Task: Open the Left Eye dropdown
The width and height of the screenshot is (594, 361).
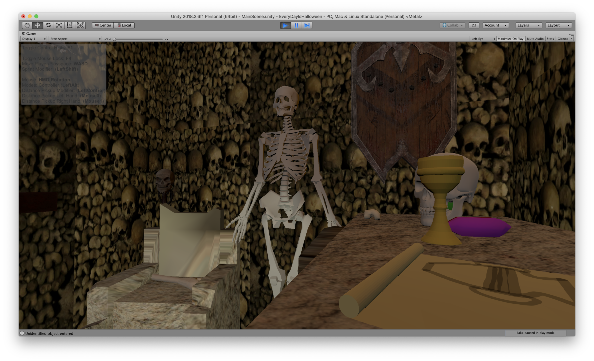Action: pos(483,39)
